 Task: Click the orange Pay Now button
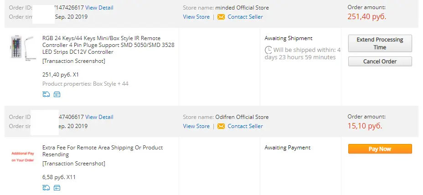tap(380, 149)
